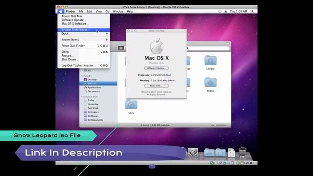The image size is (313, 176).
Task: Click the eject icon in menu bar
Action: (x=225, y=12)
